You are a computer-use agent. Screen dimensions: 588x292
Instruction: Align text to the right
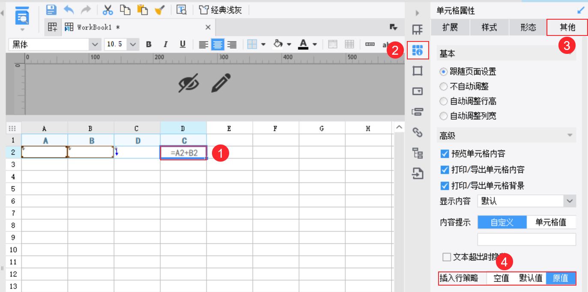232,44
